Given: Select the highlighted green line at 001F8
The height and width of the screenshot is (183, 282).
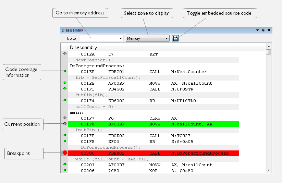Looking at the screenshot, I should [x=154, y=124].
